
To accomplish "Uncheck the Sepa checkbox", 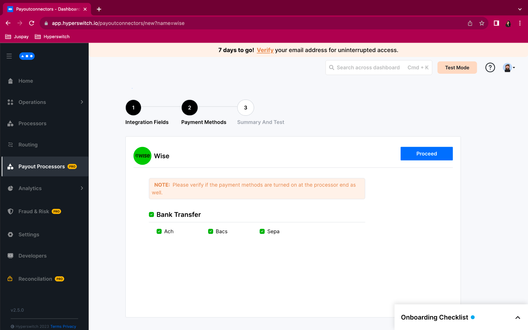I will (x=262, y=231).
